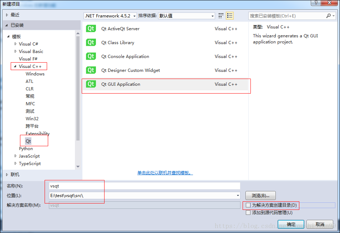Expand the TypeScript node
Screen dimensions: 340x233
[15, 163]
